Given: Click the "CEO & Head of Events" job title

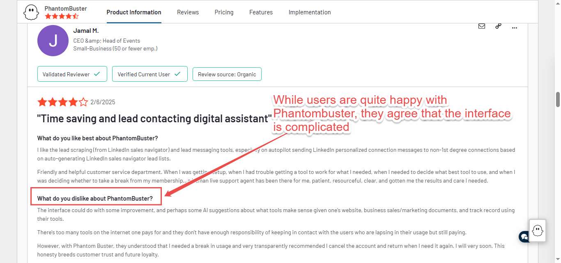Looking at the screenshot, I should (107, 41).
